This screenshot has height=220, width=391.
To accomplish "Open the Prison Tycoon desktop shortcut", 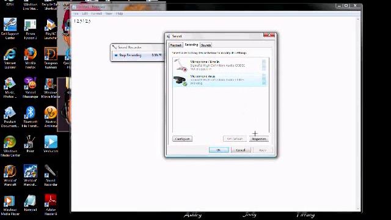I will point(30,29).
